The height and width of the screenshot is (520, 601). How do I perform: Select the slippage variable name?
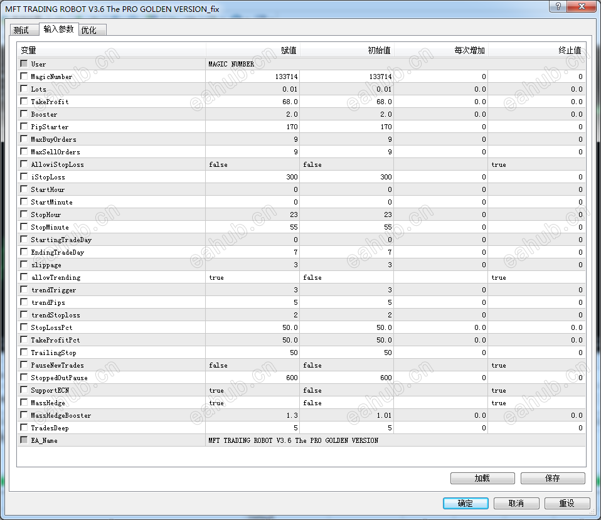click(46, 265)
